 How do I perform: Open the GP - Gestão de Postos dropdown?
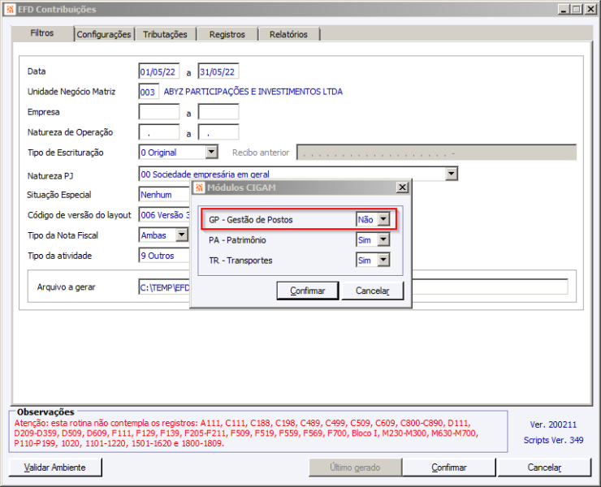click(x=383, y=219)
